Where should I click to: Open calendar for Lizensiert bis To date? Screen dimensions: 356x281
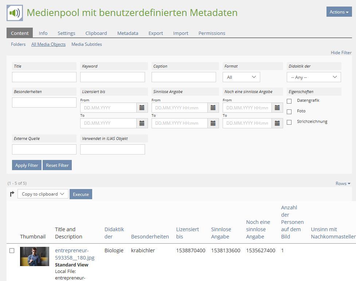[142, 123]
